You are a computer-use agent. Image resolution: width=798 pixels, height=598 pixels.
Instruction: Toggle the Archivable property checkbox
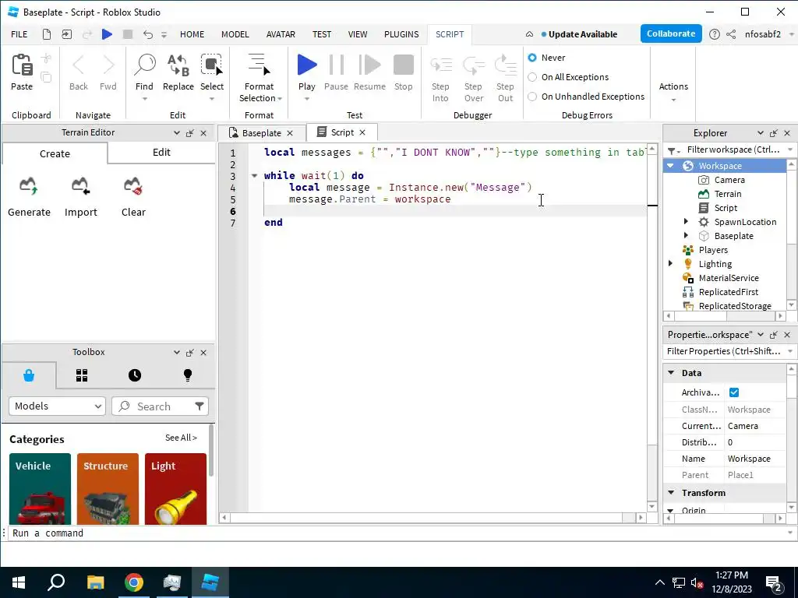[734, 392]
